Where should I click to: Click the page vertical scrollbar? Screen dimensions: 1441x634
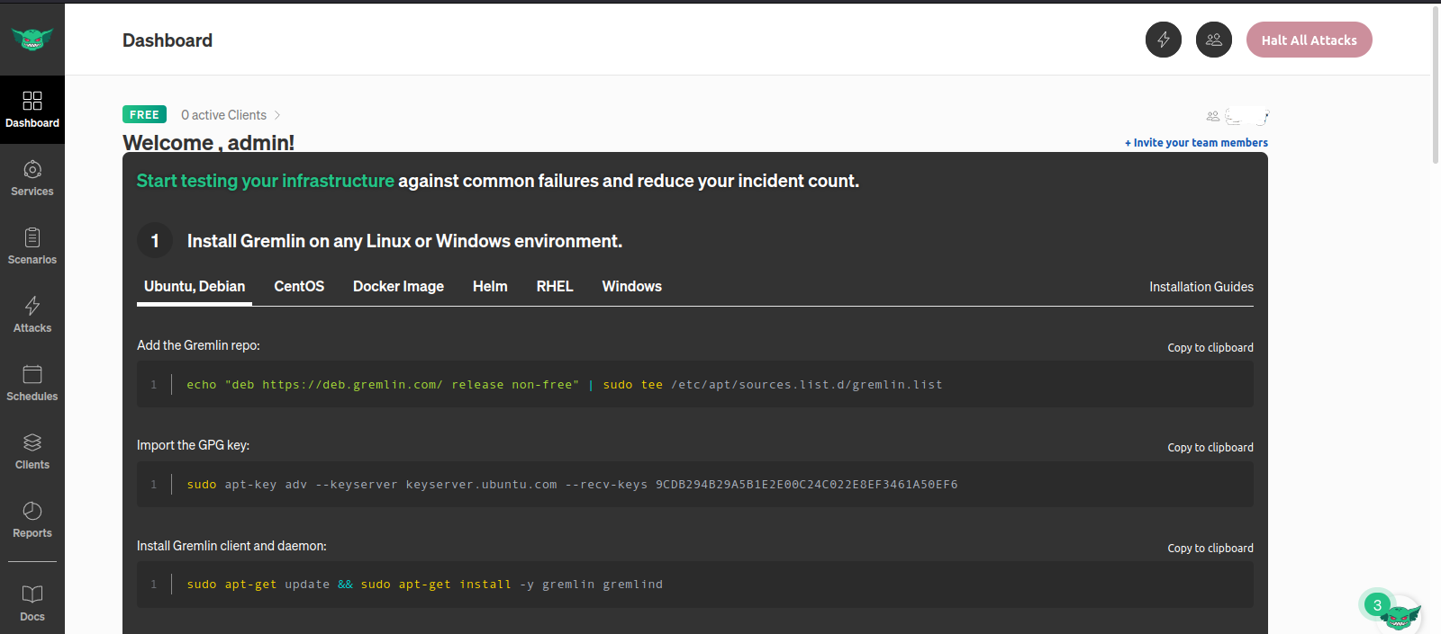click(x=1436, y=85)
